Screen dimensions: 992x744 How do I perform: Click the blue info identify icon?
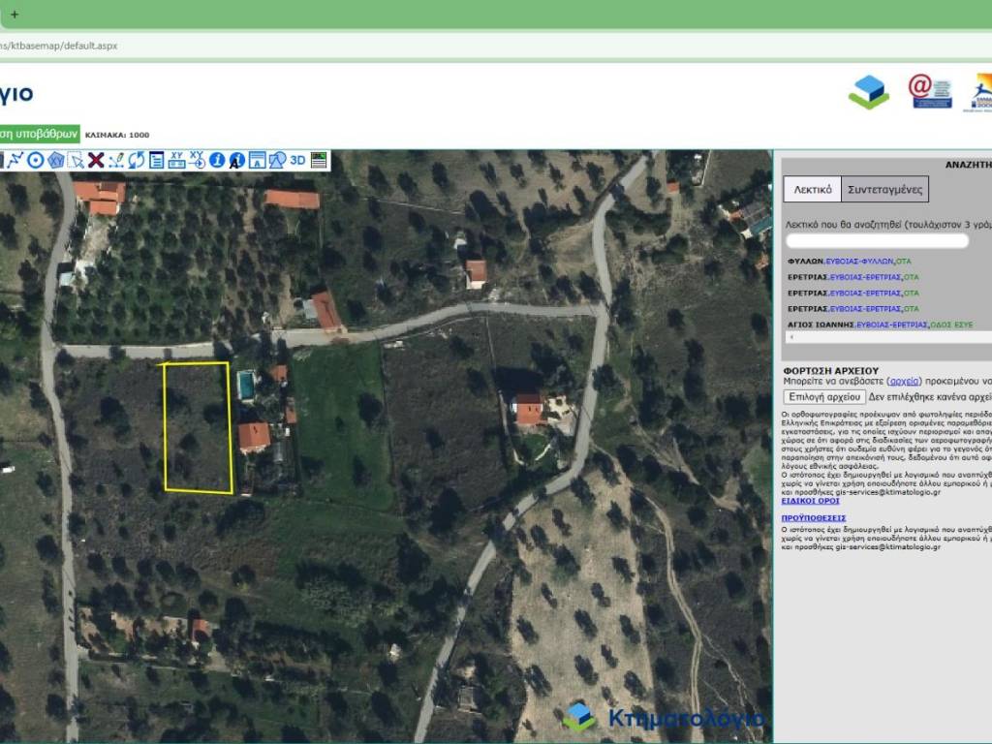tap(217, 160)
